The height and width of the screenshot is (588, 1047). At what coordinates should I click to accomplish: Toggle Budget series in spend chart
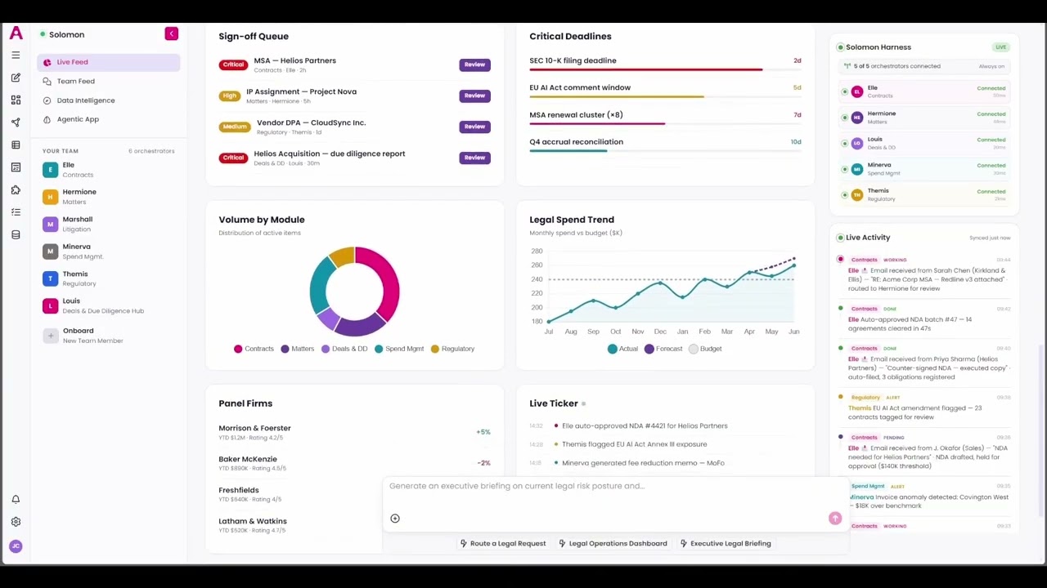(x=705, y=349)
